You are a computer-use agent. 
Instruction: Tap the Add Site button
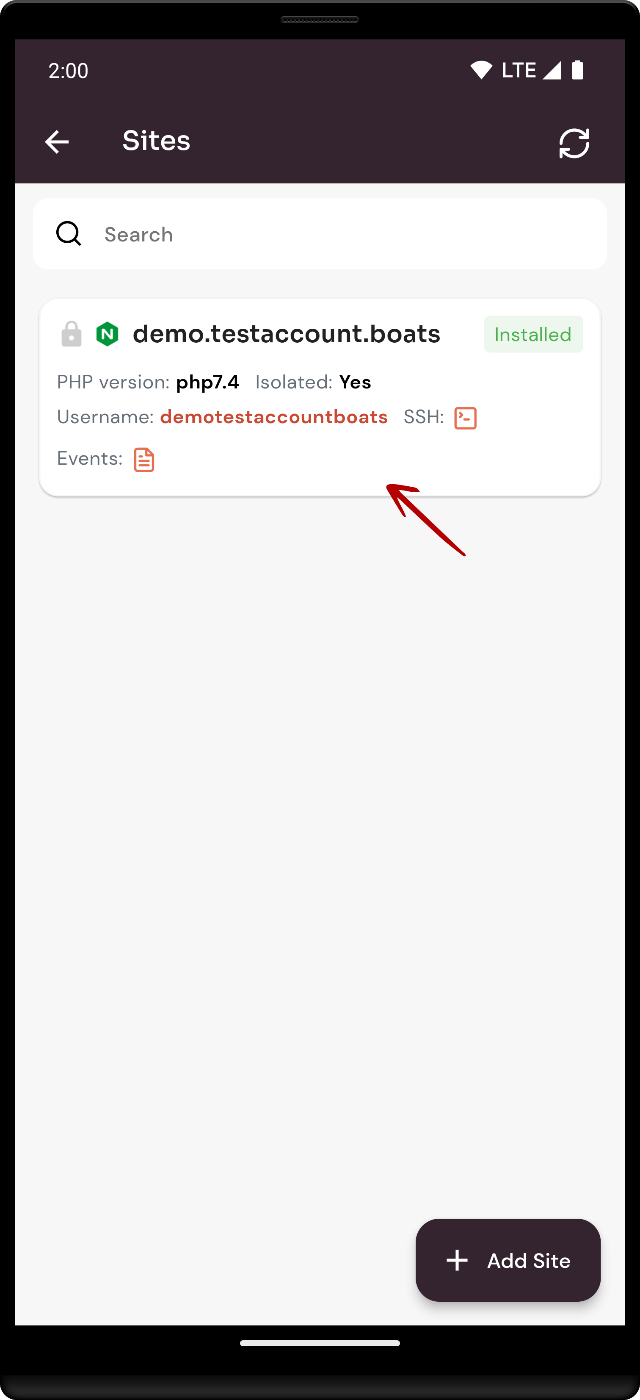click(x=508, y=1260)
